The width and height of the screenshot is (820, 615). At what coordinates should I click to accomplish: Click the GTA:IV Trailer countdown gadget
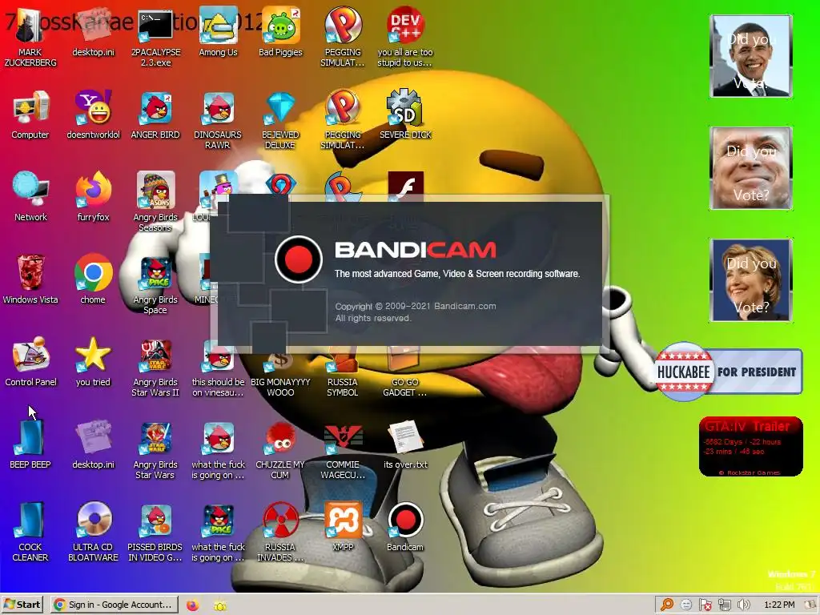tap(751, 447)
